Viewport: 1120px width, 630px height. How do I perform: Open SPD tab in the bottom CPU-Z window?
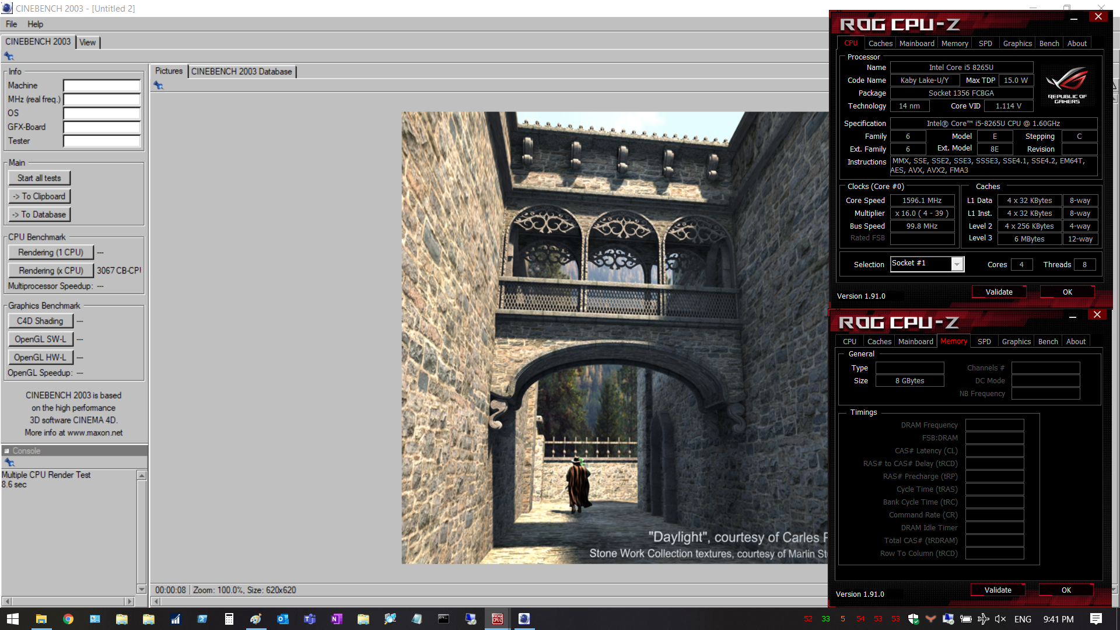[984, 341]
